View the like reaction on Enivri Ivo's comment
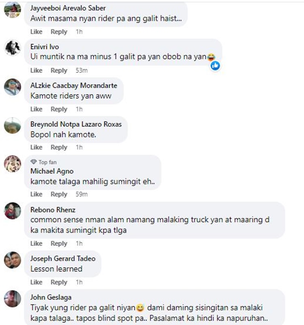304x325 pixels. pos(215,65)
